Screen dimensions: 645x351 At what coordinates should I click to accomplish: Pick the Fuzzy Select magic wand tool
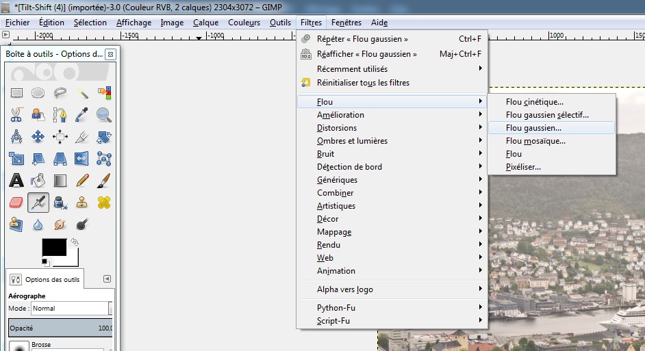pos(82,92)
